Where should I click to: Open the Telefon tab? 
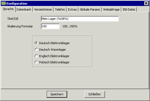pos(60,9)
